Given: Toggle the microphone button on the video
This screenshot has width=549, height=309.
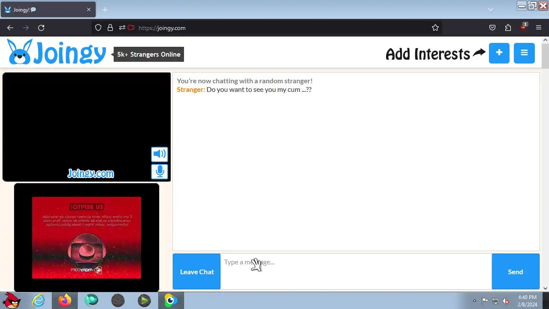Looking at the screenshot, I should point(160,172).
